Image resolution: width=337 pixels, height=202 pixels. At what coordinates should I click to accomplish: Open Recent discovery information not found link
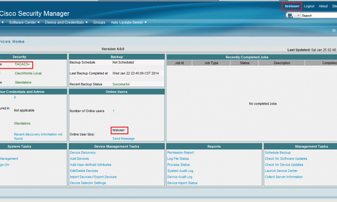pyautogui.click(x=38, y=136)
